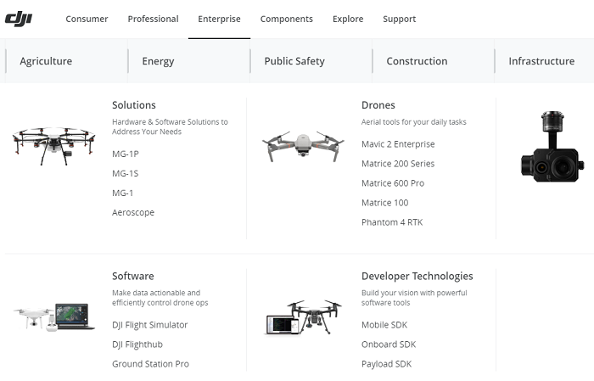Open the Aeroscope solution link

pos(133,212)
